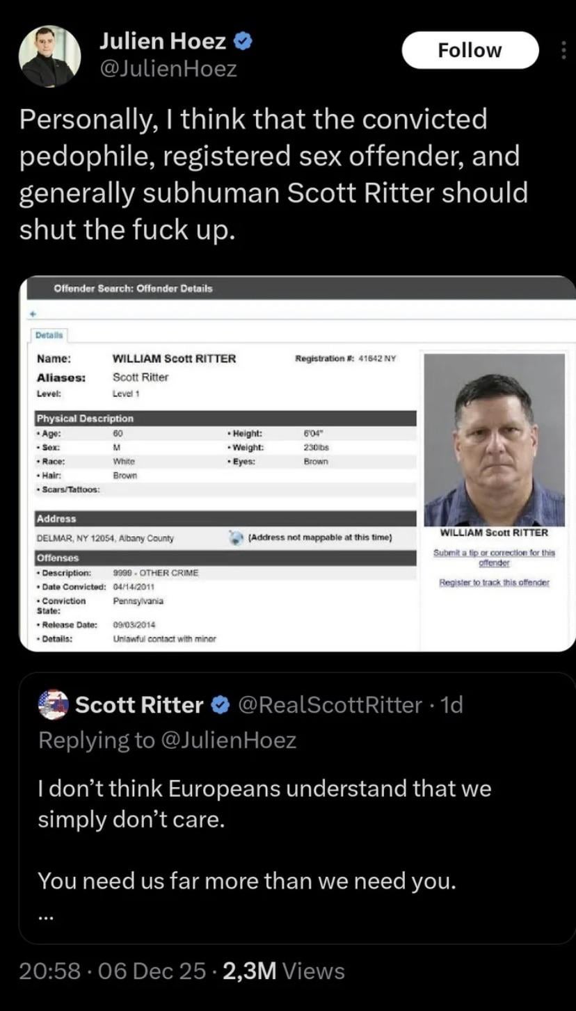Click the @JulienHoez mention after "Replying to"

pyautogui.click(x=229, y=740)
